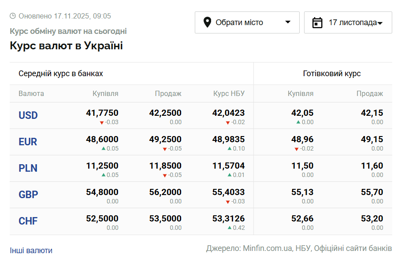Click the red down arrow under EUR cash buy rate

[x=296, y=148]
